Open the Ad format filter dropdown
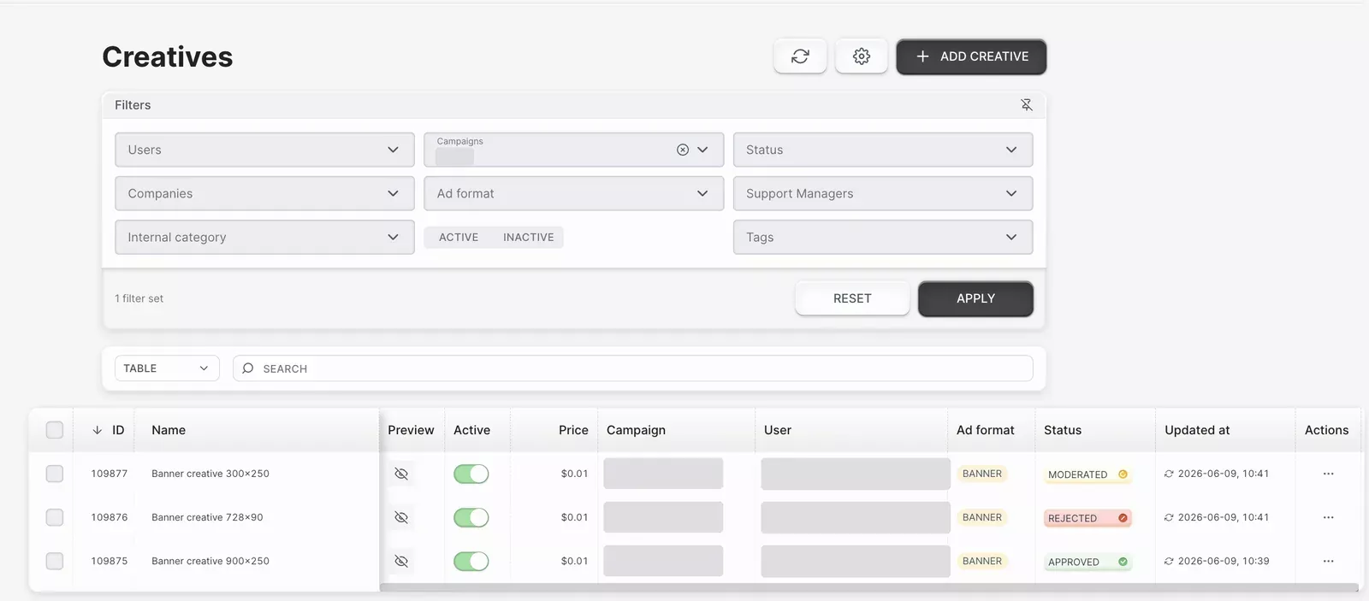Viewport: 1369px width, 601px height. click(x=574, y=193)
